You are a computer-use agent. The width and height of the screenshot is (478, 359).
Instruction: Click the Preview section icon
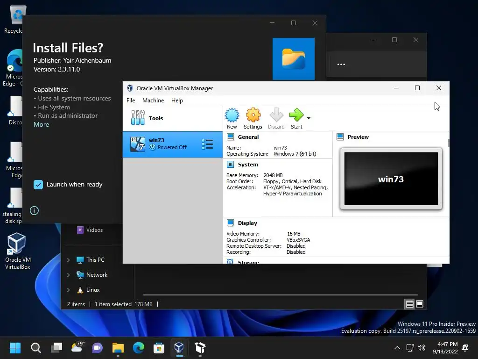[340, 137]
